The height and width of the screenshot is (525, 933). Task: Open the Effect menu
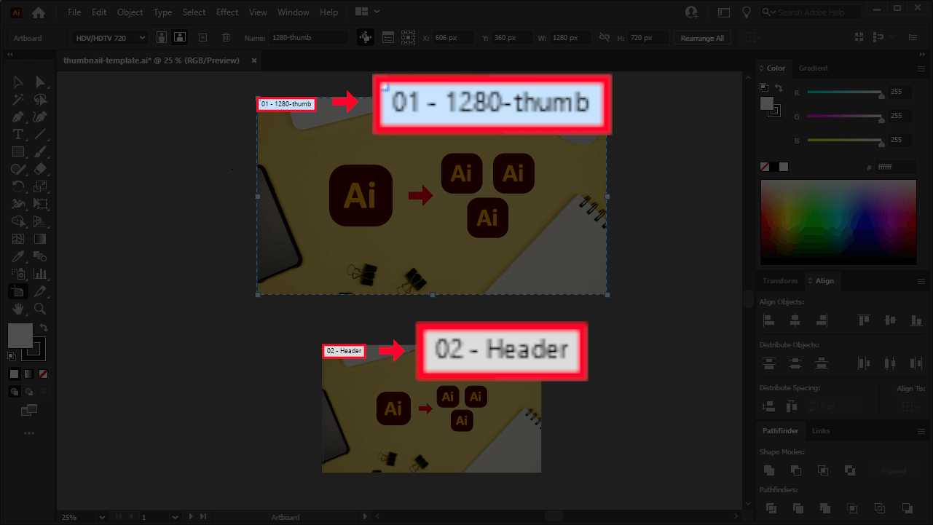tap(227, 12)
